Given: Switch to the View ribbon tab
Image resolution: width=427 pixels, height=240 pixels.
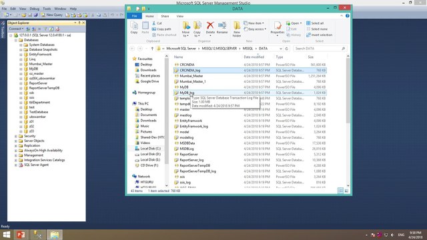Looking at the screenshot, I should pyautogui.click(x=179, y=16).
